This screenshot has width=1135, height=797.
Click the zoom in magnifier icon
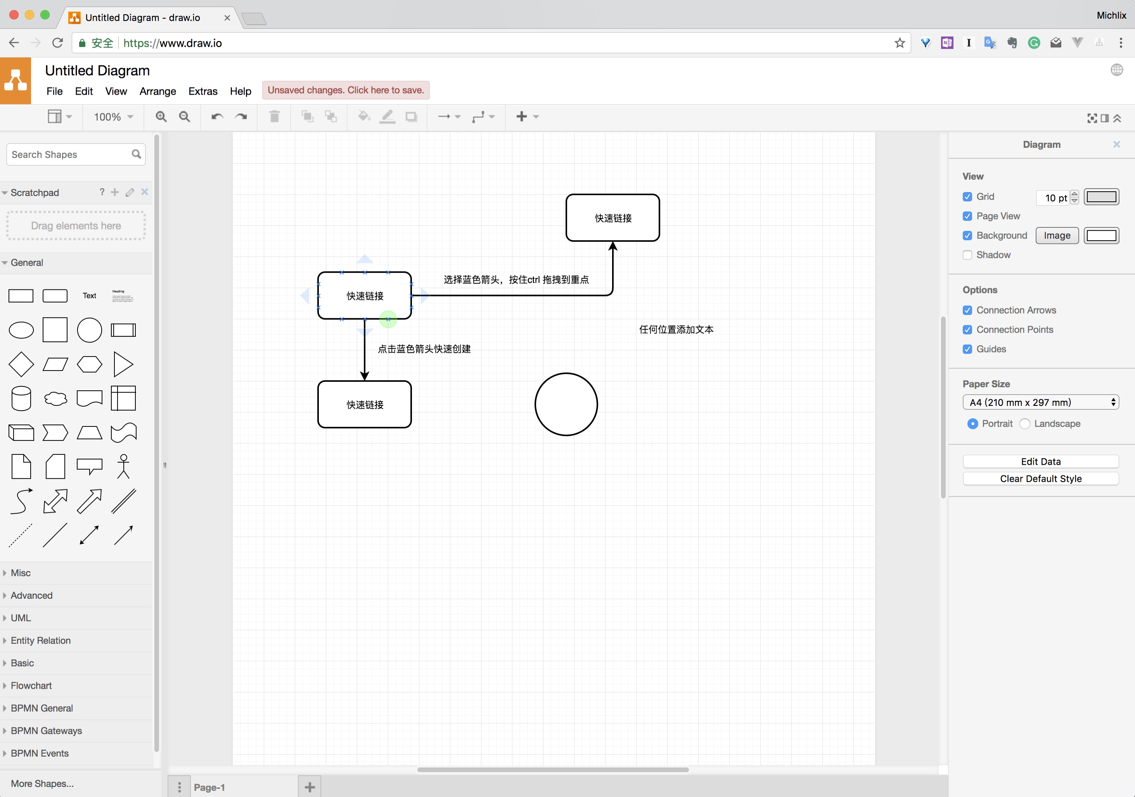[161, 117]
